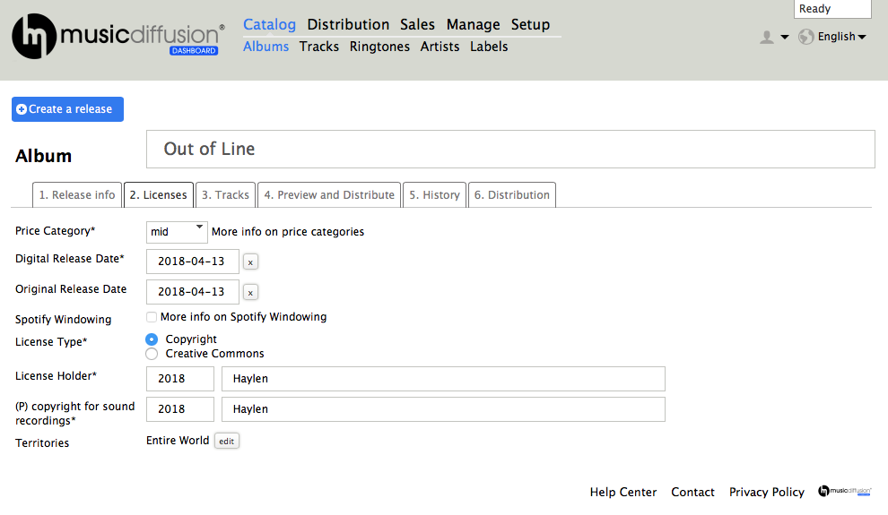Open the Price Category dropdown
The height and width of the screenshot is (515, 888).
177,232
